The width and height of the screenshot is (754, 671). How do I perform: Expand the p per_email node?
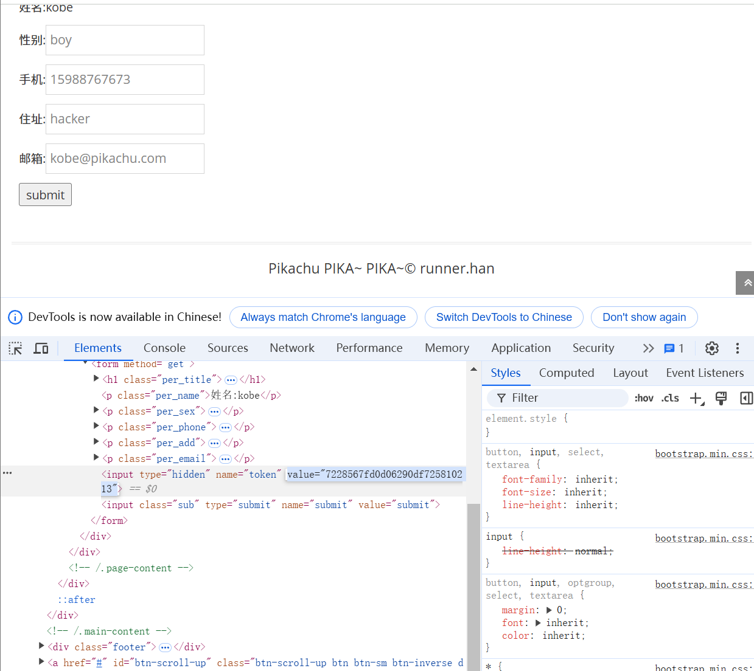pyautogui.click(x=96, y=458)
